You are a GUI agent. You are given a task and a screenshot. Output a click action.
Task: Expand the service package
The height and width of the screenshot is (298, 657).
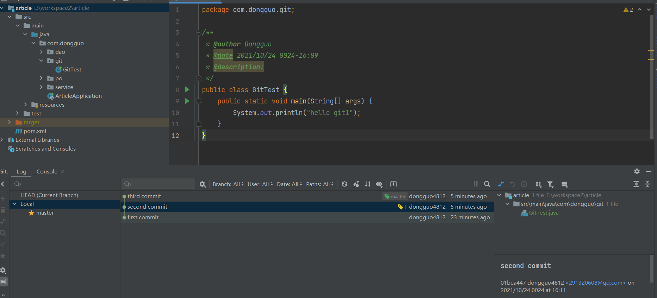tap(41, 87)
